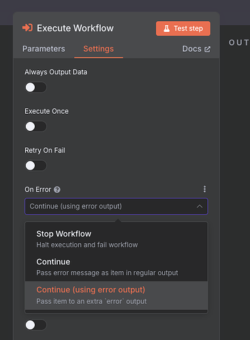Enable the Execute Once switch
The height and width of the screenshot is (340, 250).
coord(35,127)
